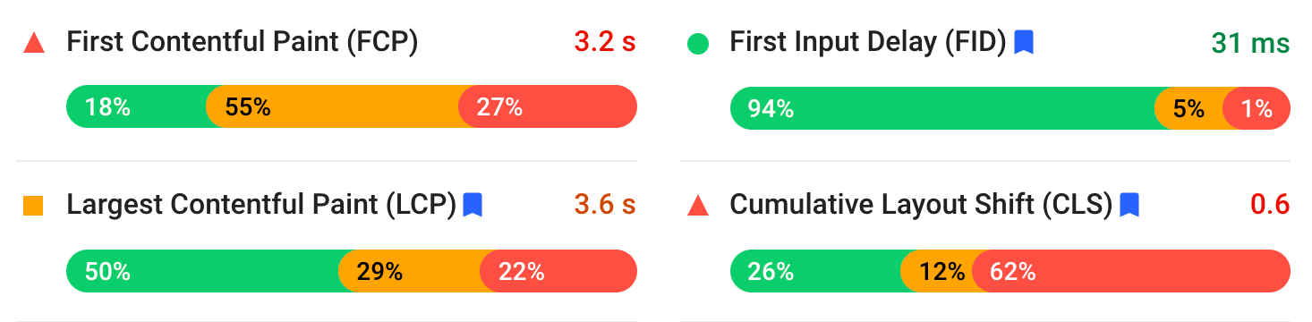
Task: Click the green circle icon beside First Input Delay
Action: 697,43
